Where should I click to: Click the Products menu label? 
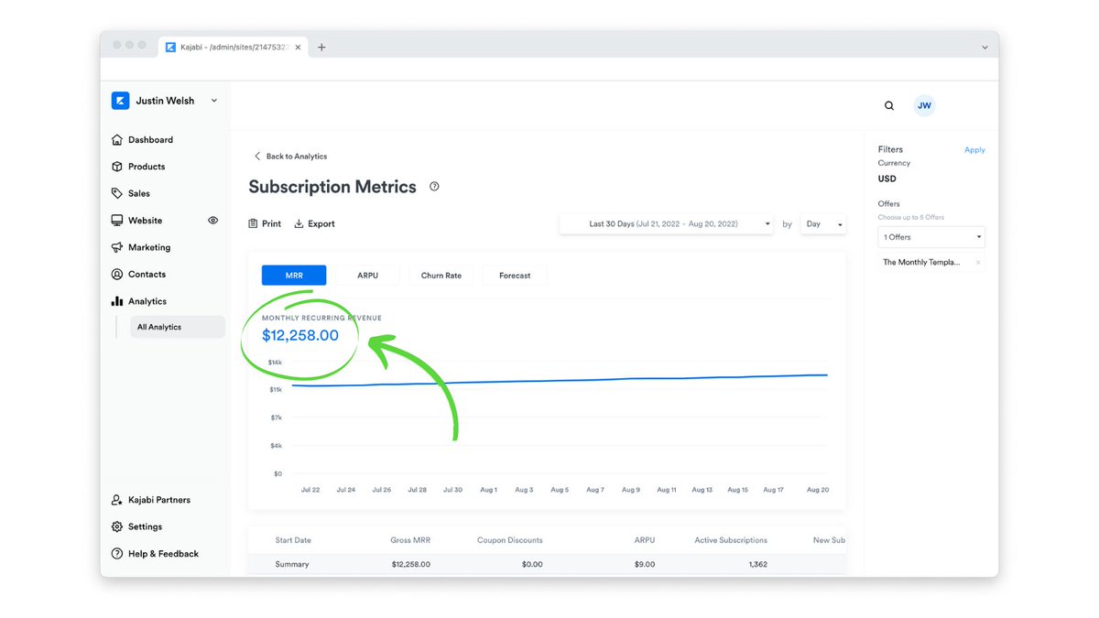[x=147, y=167]
